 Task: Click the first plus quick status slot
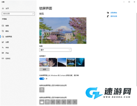pyautogui.click(x=53, y=102)
